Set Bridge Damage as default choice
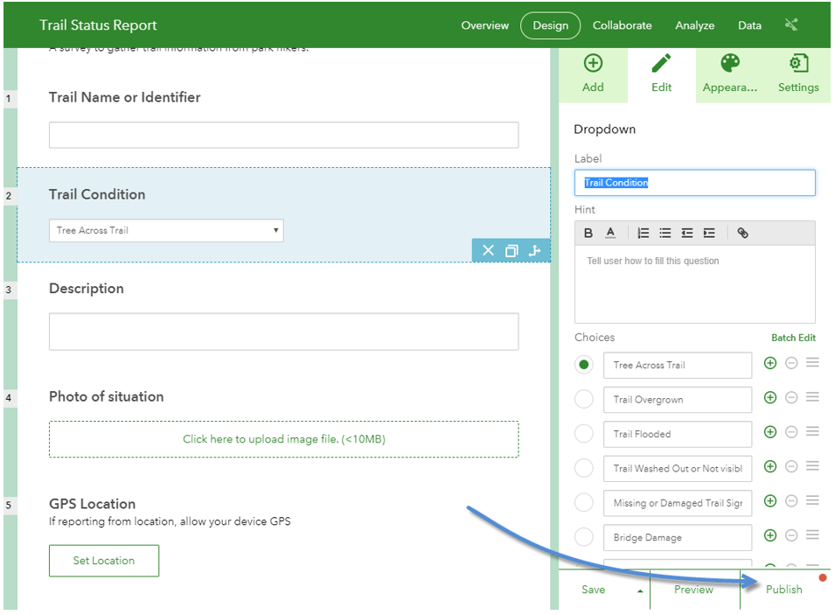Screen dimensions: 835x615 coord(584,537)
